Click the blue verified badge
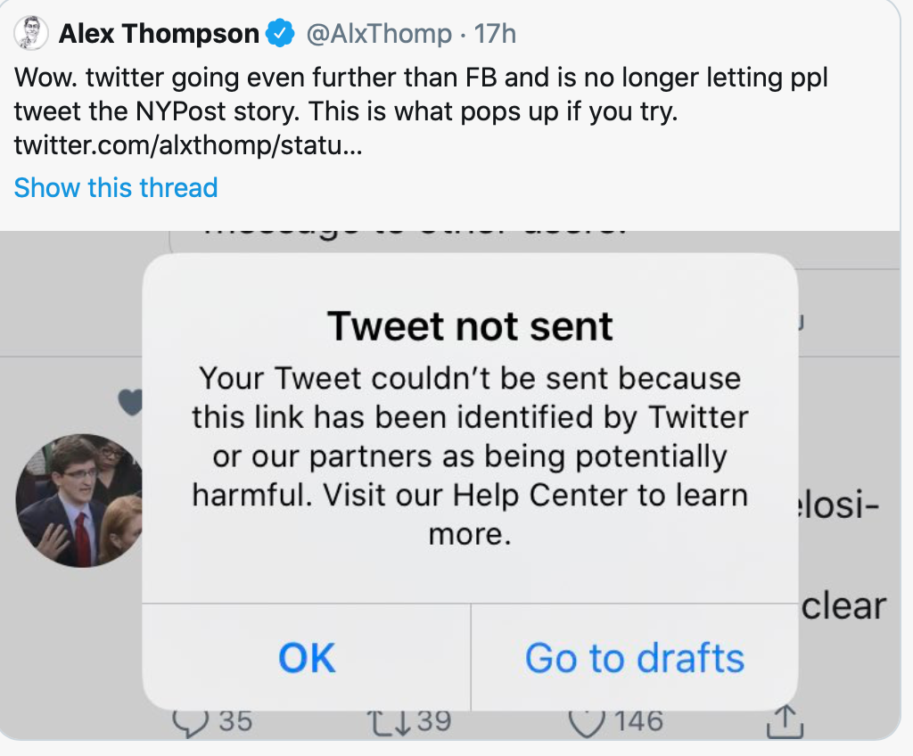913x756 pixels. pos(282,34)
